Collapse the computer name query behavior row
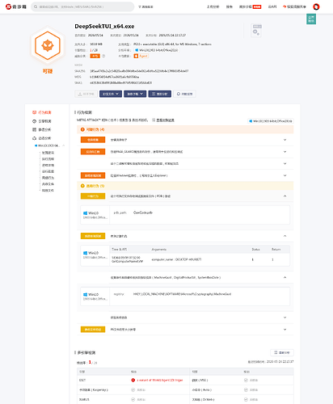 [285, 236]
